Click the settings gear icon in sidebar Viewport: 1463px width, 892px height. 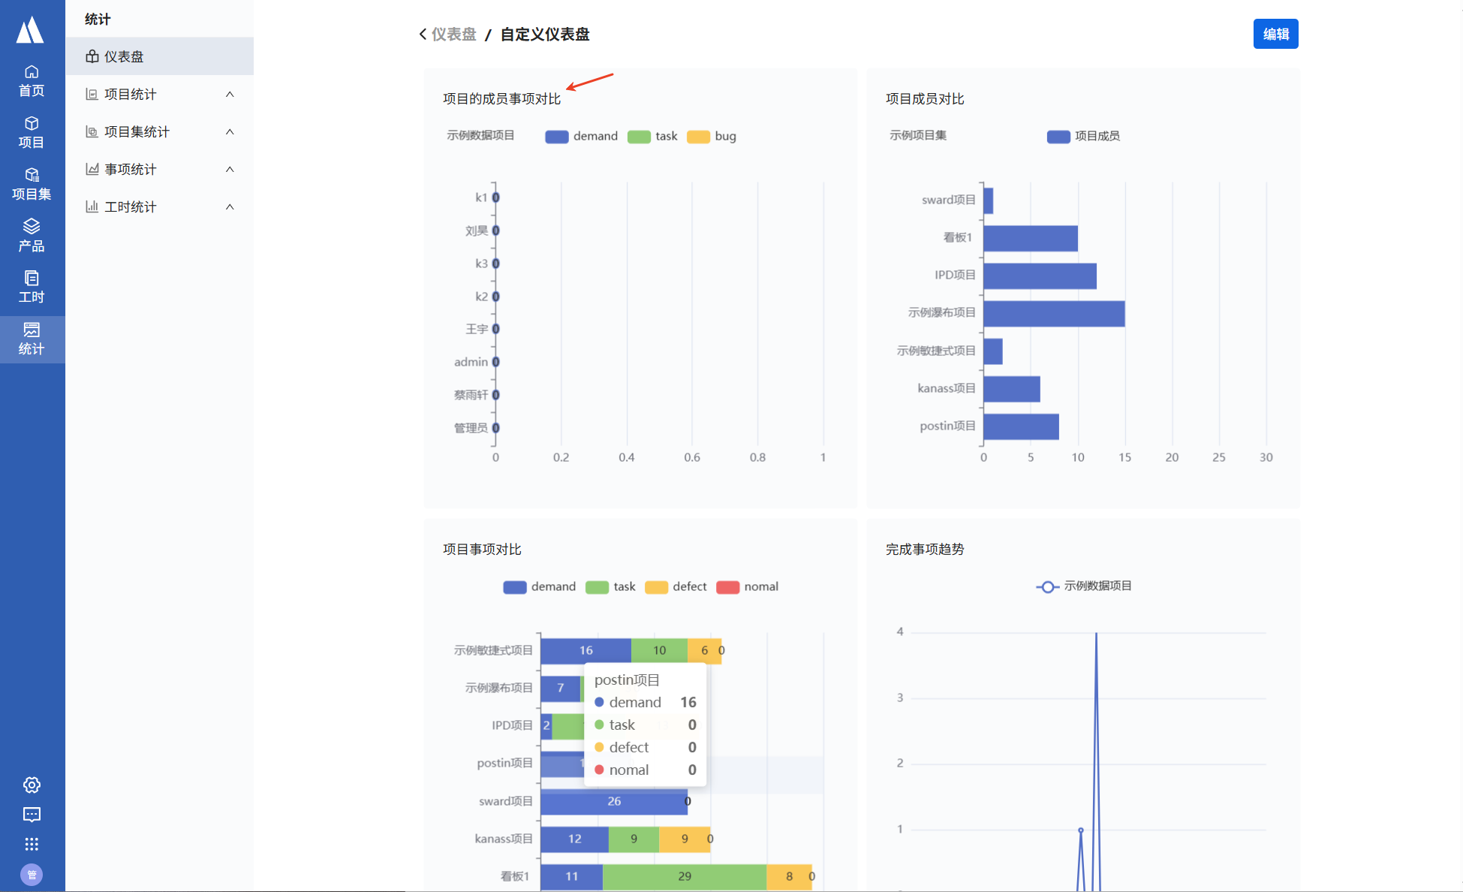click(32, 785)
